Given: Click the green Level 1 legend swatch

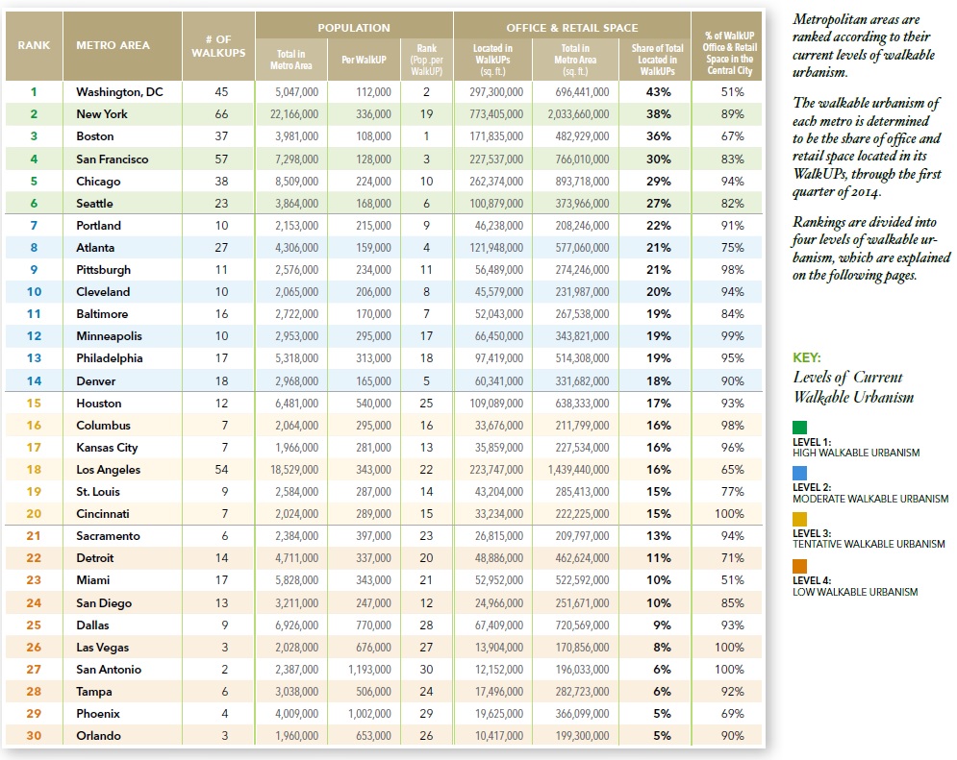Looking at the screenshot, I should click(799, 428).
